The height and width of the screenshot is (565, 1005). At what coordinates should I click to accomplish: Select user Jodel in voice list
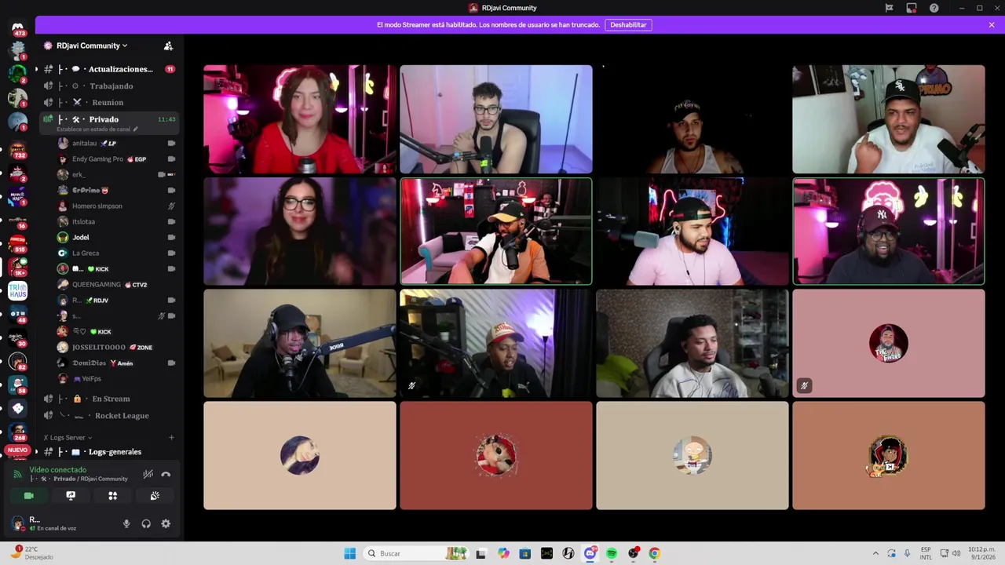point(117,238)
